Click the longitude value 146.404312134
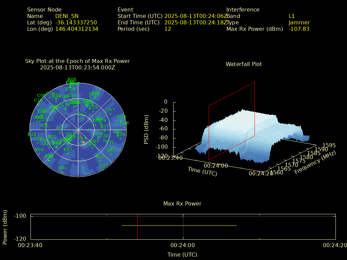Image resolution: width=347 pixels, height=260 pixels. [x=77, y=29]
